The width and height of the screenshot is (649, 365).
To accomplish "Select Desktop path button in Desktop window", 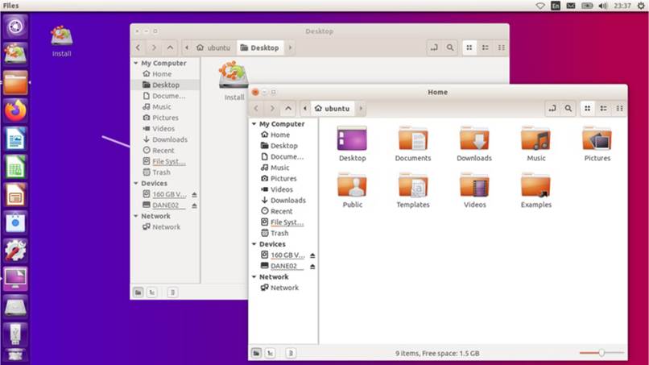I will [x=260, y=48].
